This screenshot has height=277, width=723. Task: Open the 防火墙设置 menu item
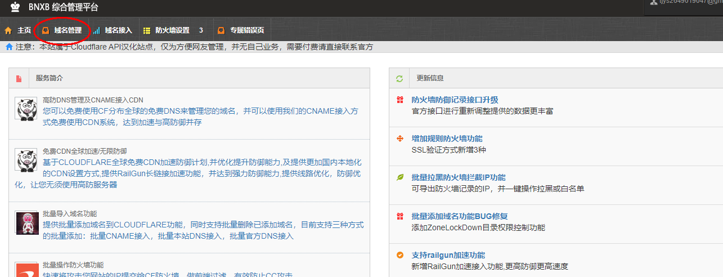(172, 30)
